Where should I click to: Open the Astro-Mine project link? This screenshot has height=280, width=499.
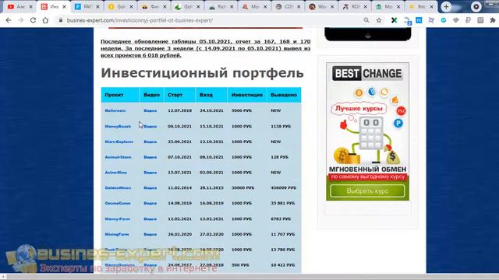coord(116,173)
